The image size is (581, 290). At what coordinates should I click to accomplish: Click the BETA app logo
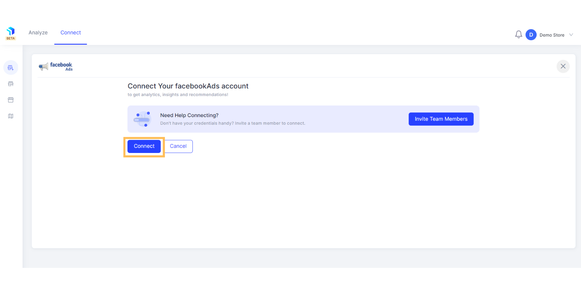[11, 33]
